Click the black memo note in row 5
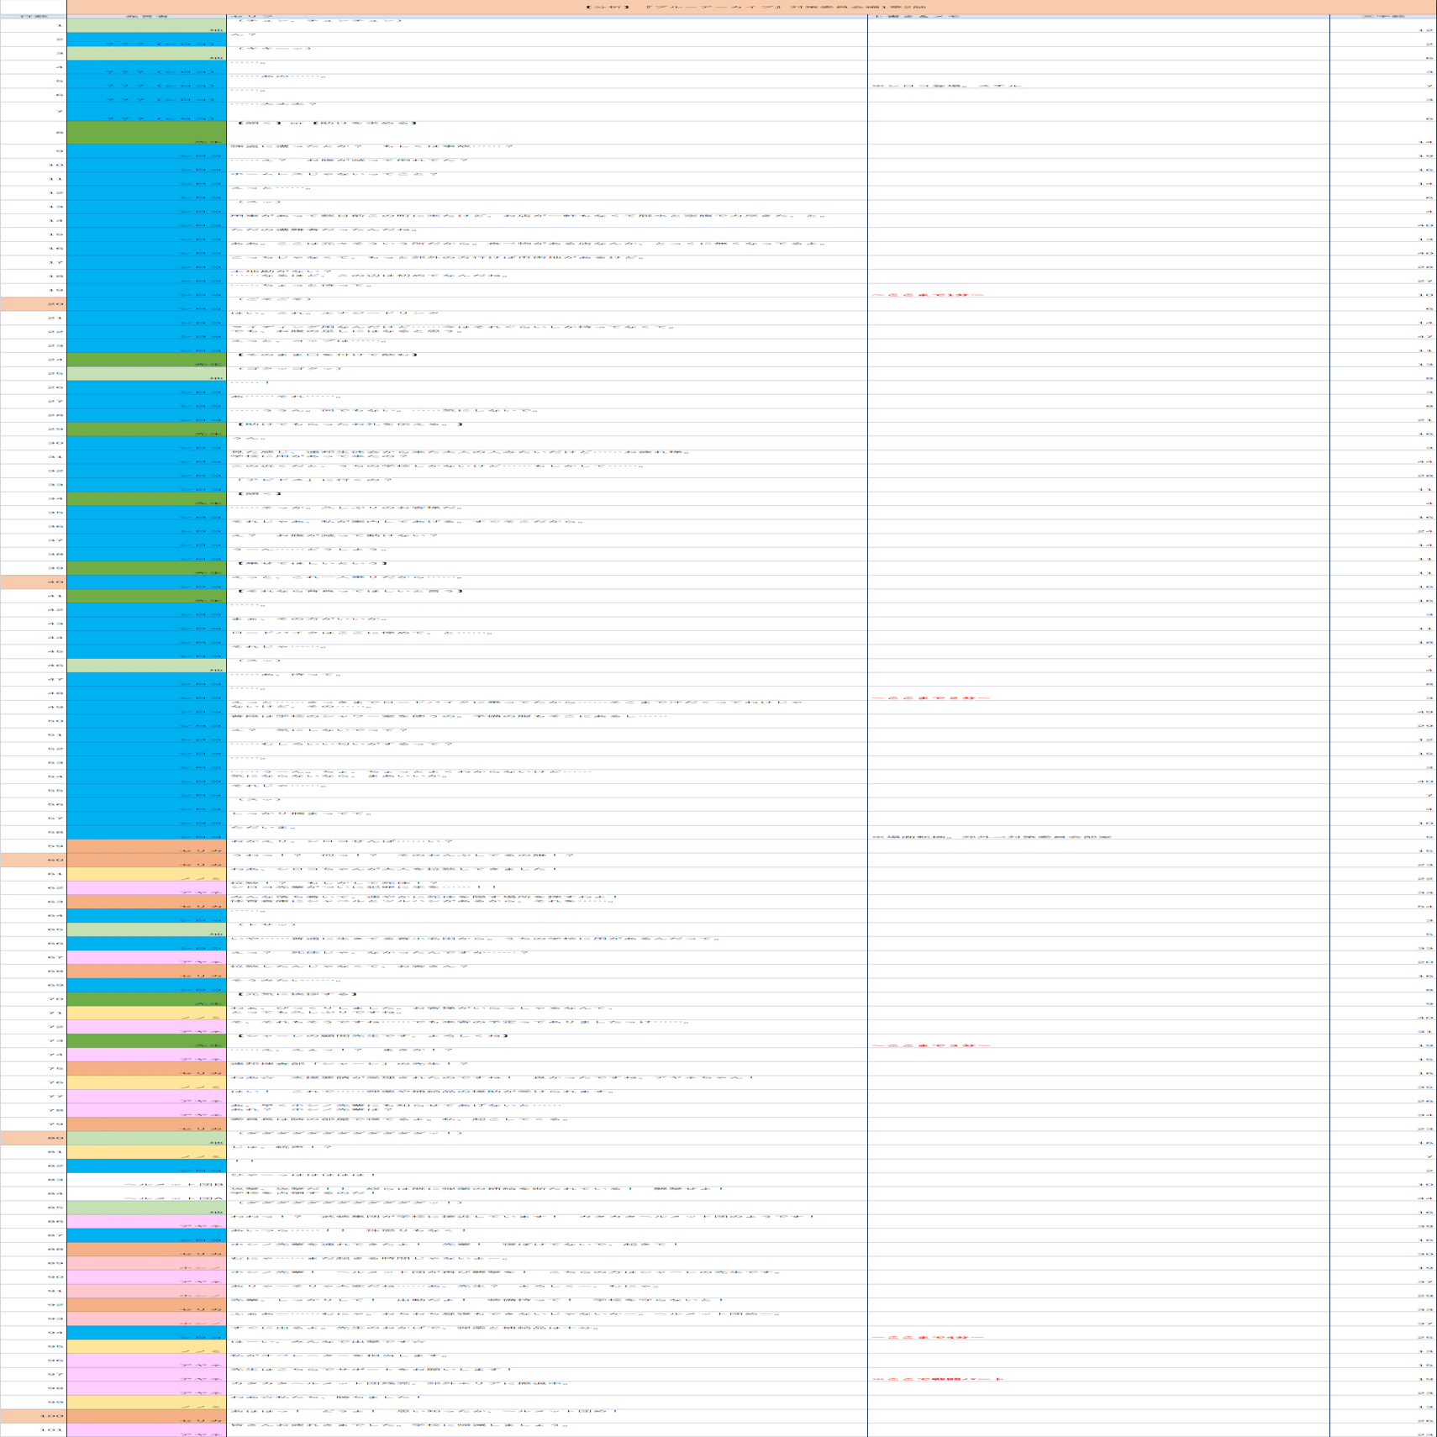This screenshot has height=1437, width=1437. [x=947, y=86]
